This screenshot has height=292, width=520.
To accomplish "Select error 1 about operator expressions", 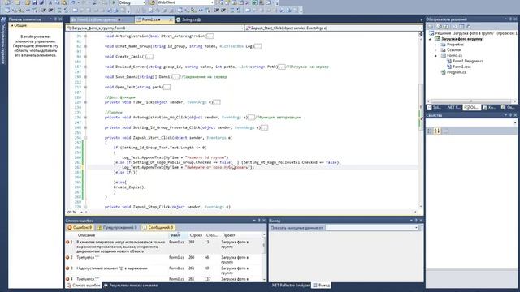I will [164, 247].
